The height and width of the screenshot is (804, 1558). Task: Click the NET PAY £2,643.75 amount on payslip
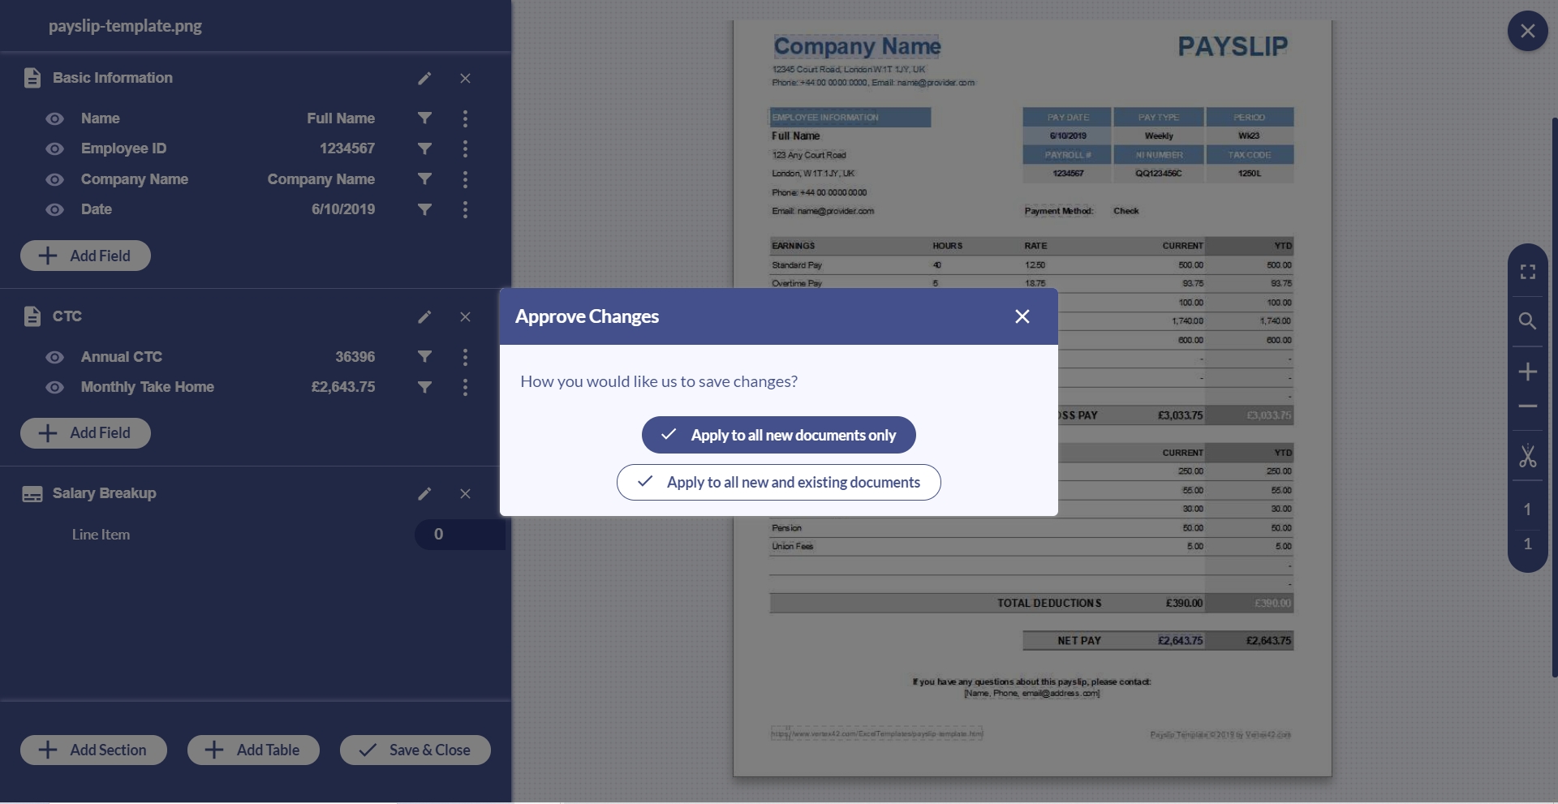tap(1180, 641)
